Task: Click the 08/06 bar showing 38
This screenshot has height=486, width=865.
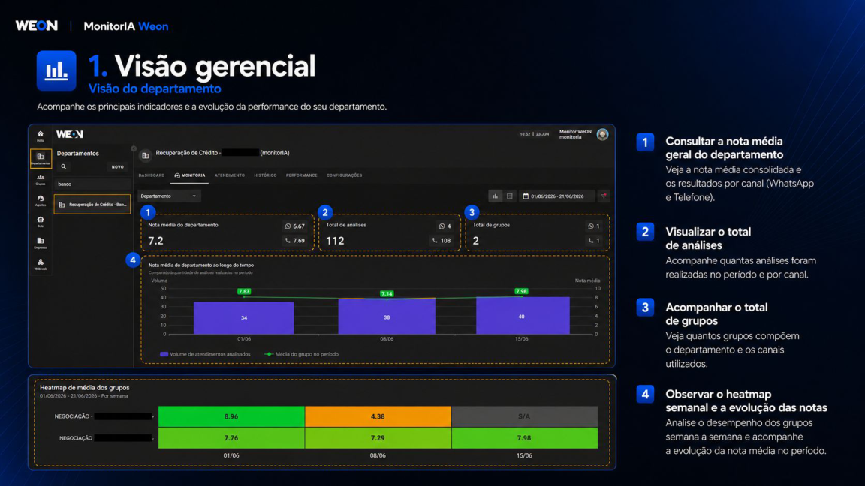Action: (387, 316)
